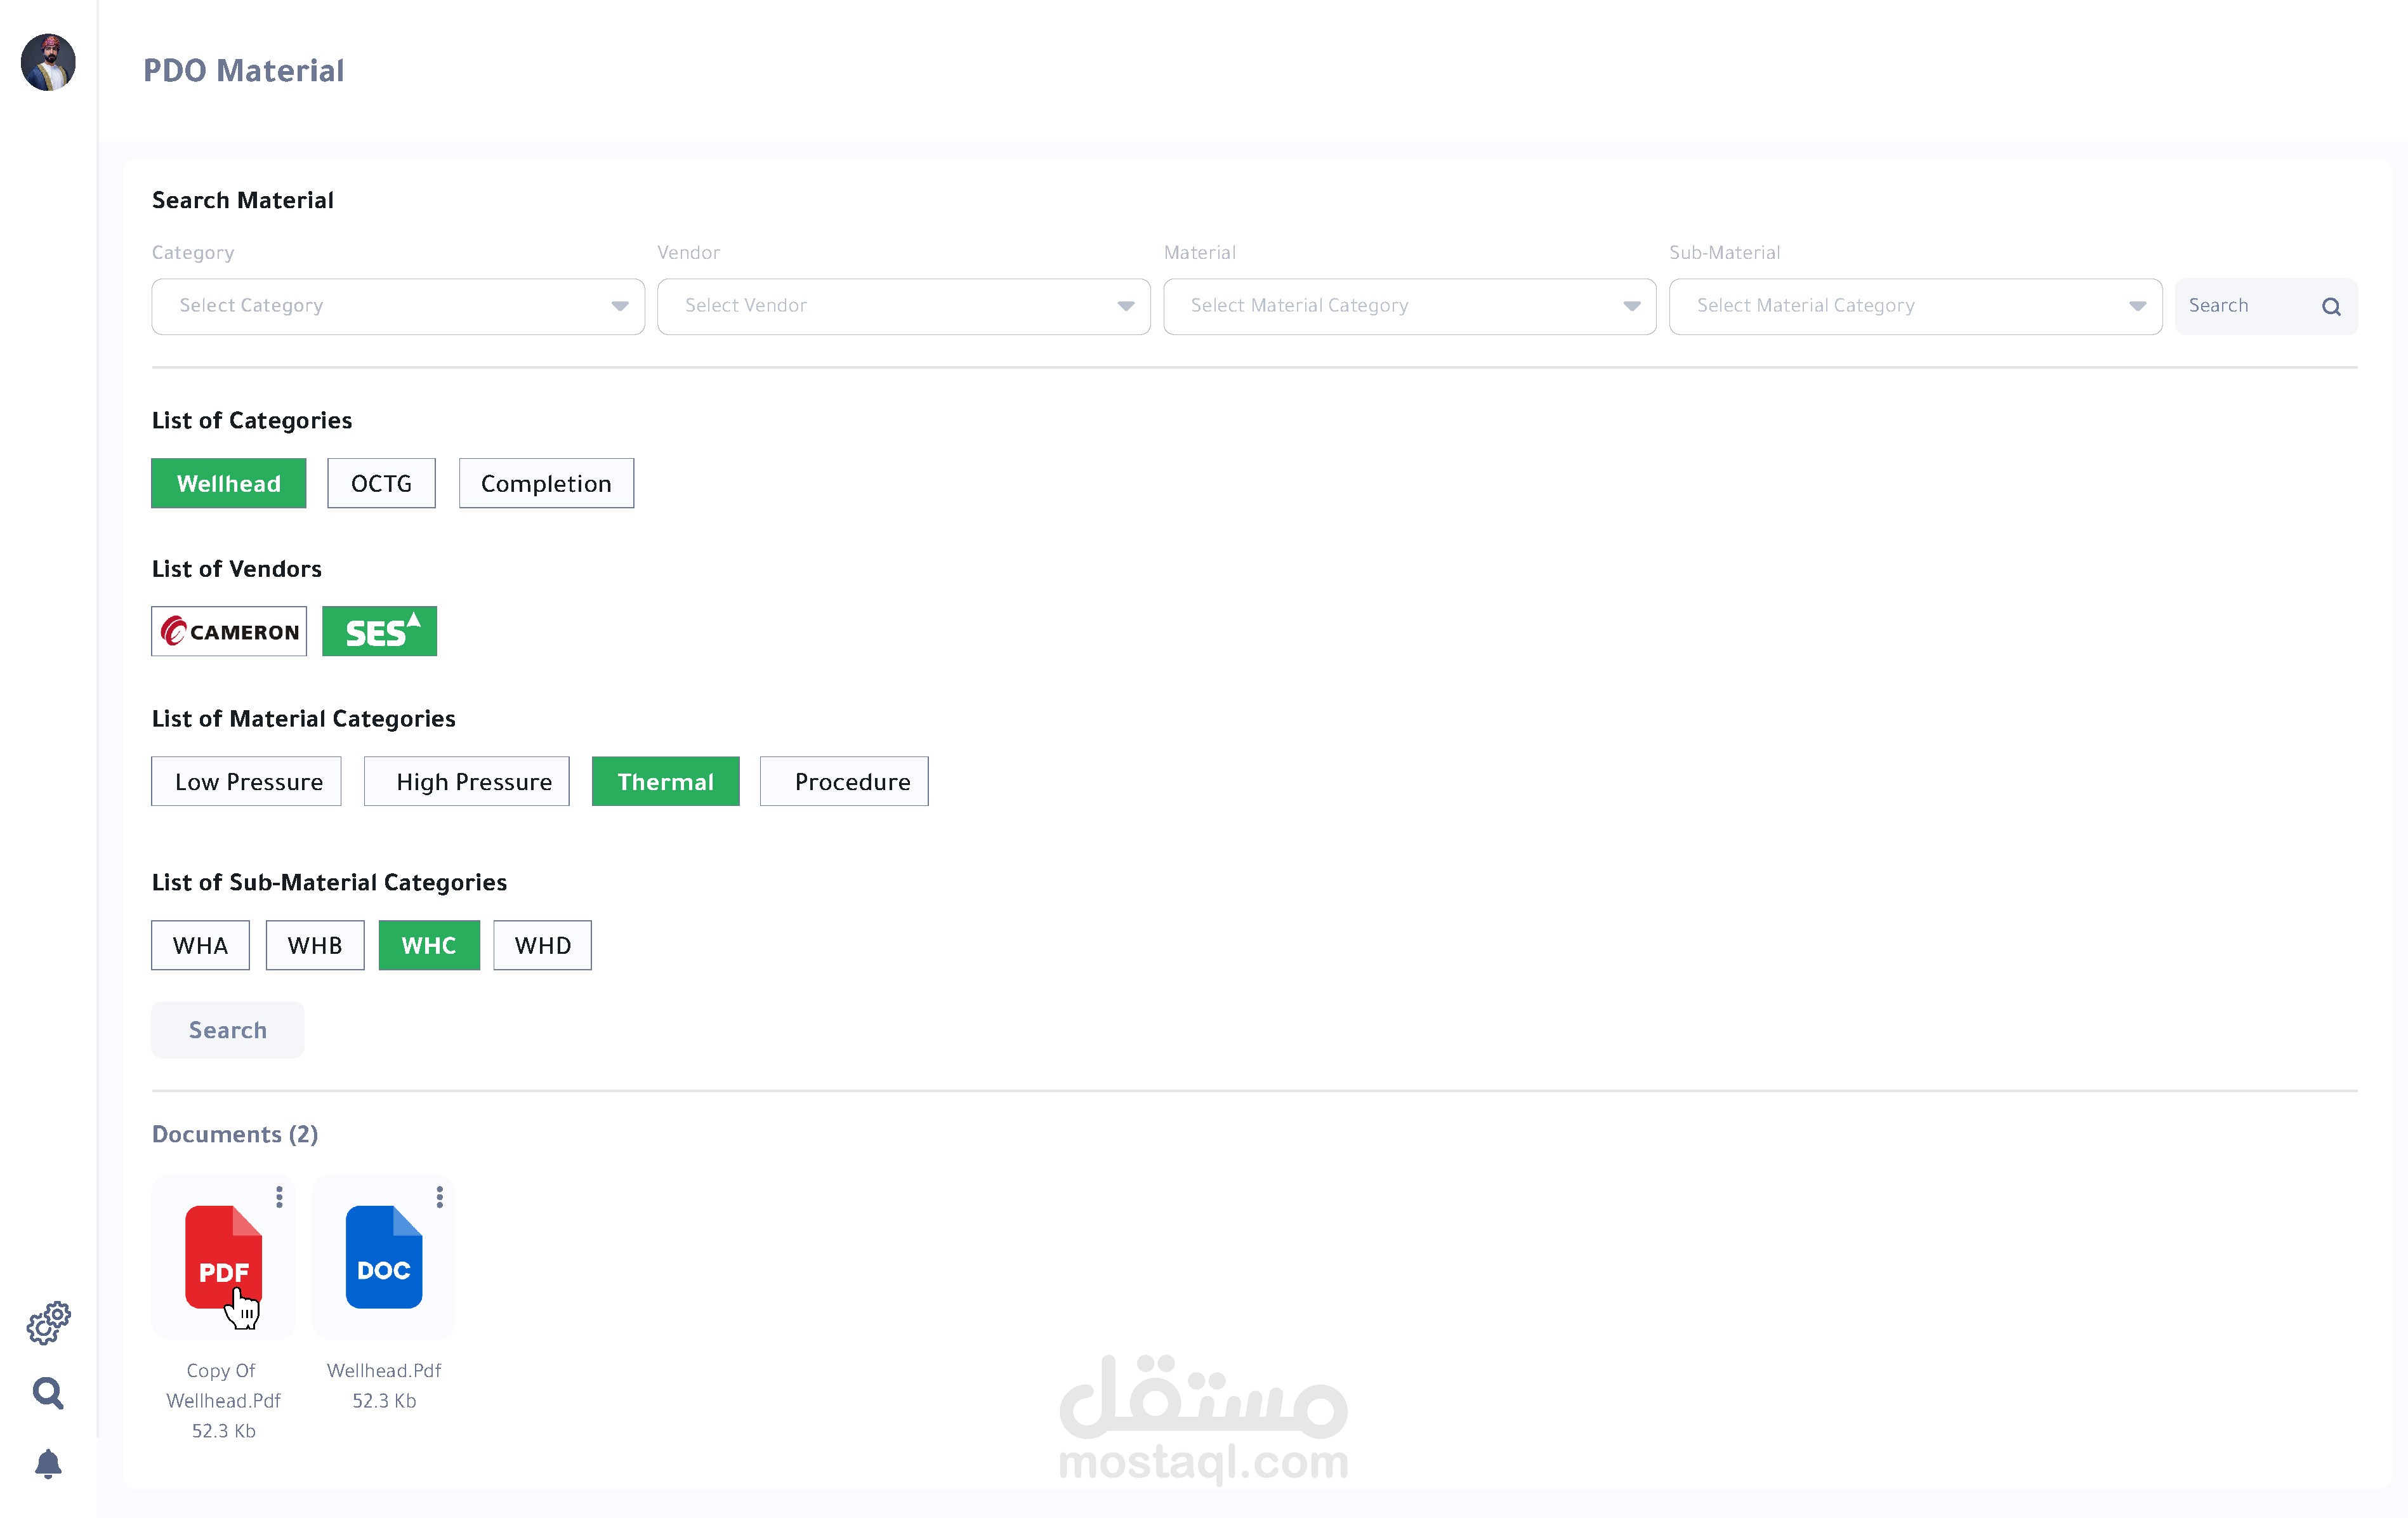Viewport: 2408px width, 1518px height.
Task: Expand the Material category dropdown
Action: [1409, 306]
